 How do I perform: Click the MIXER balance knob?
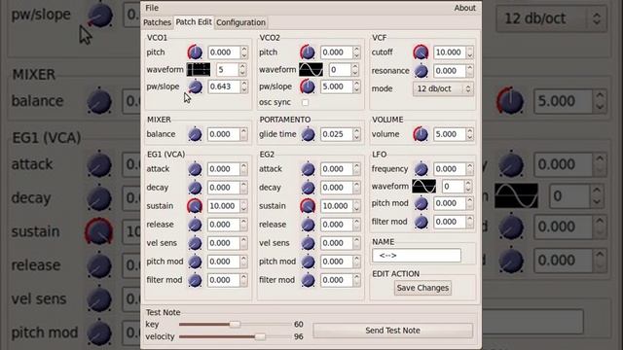195,134
